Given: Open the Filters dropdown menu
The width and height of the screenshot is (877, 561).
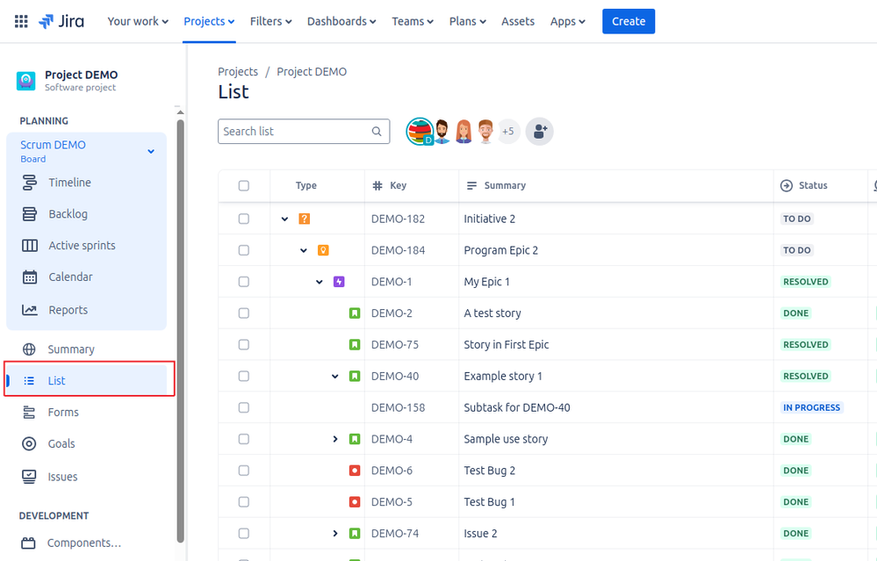Looking at the screenshot, I should pos(270,21).
